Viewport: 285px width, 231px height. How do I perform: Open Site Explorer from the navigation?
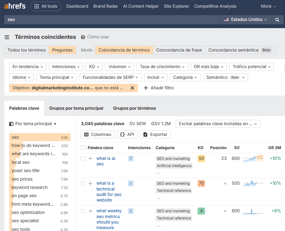pyautogui.click(x=176, y=6)
